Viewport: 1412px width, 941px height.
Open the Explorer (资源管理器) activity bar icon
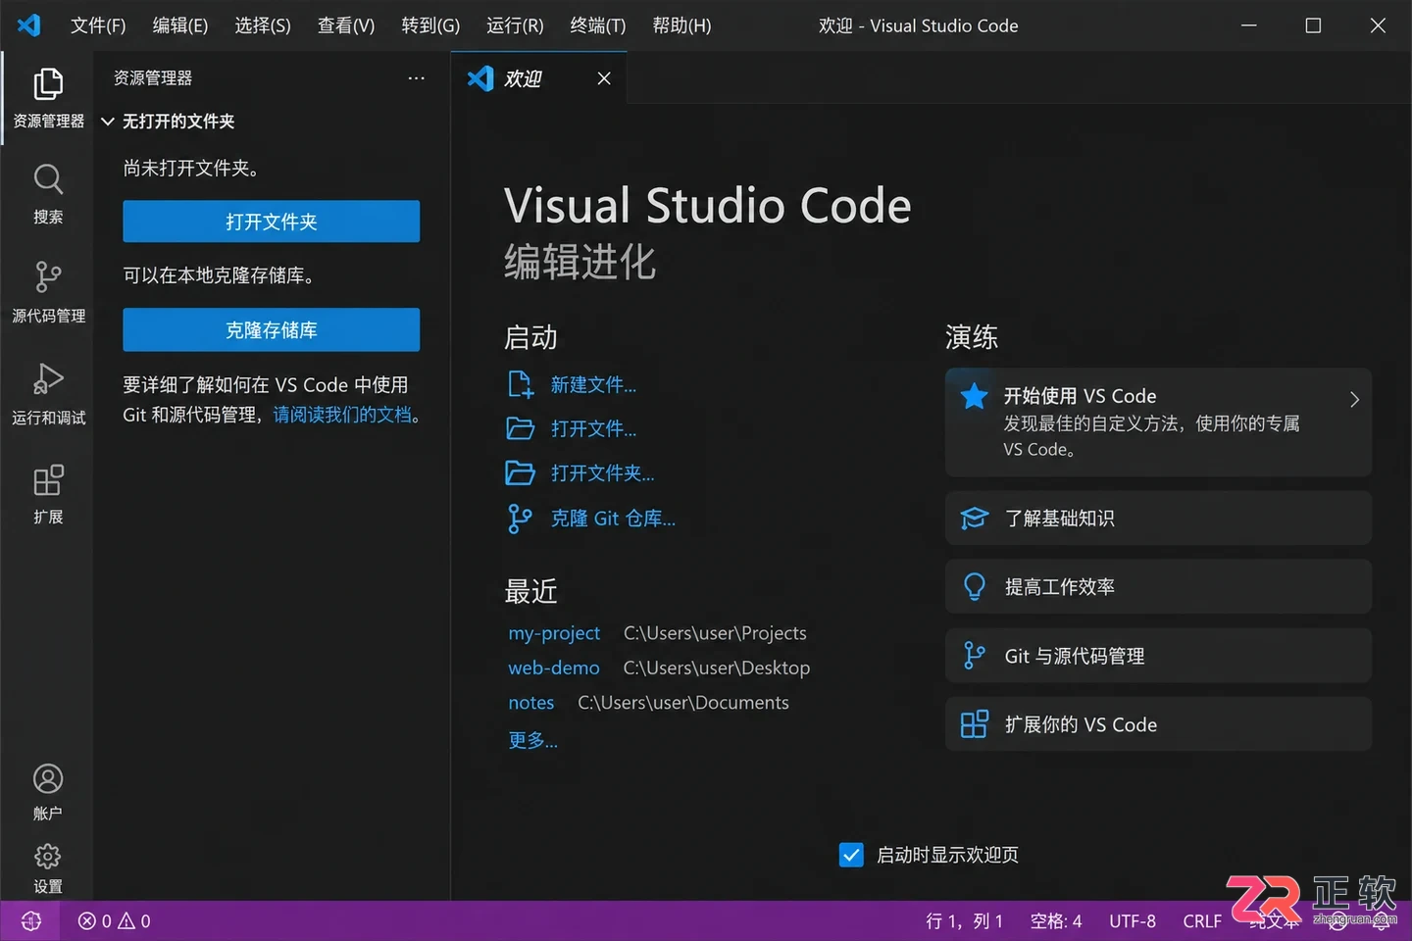(48, 84)
